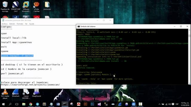Open Ayuda menu in Notepad

tap(32, 24)
